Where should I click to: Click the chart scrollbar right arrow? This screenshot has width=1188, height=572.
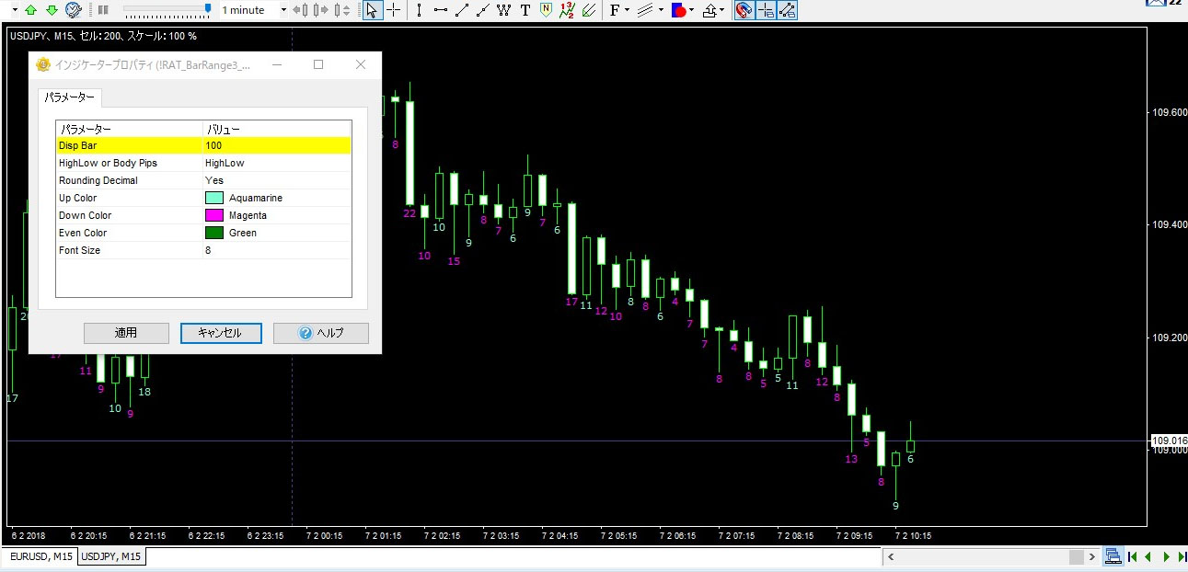click(x=1093, y=556)
